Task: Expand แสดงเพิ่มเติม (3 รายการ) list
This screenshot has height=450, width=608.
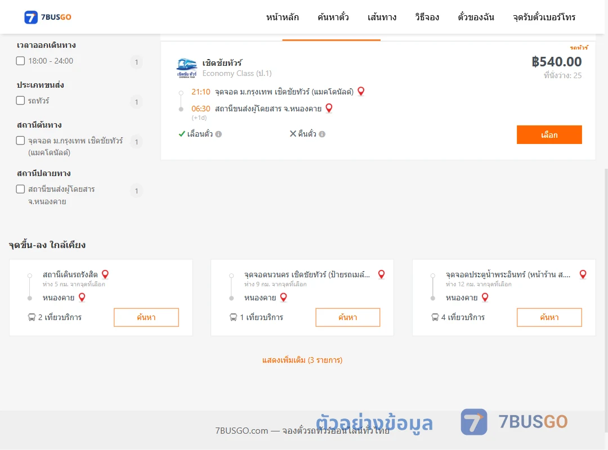Action: (302, 360)
